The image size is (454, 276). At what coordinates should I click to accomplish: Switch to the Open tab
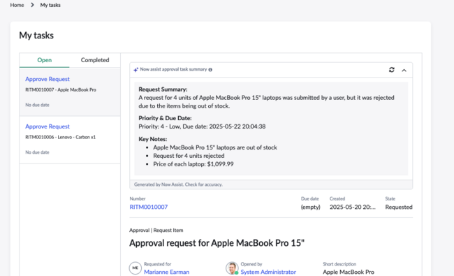tap(44, 60)
